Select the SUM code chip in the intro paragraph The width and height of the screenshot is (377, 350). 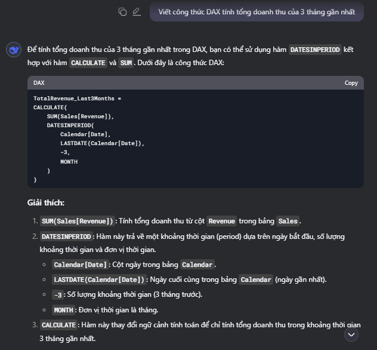tap(126, 63)
